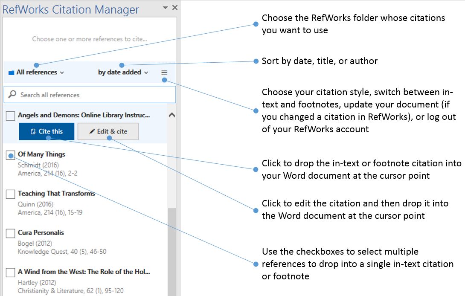Open the pane options arrow at the top
This screenshot has width=465, height=296.
click(x=164, y=7)
